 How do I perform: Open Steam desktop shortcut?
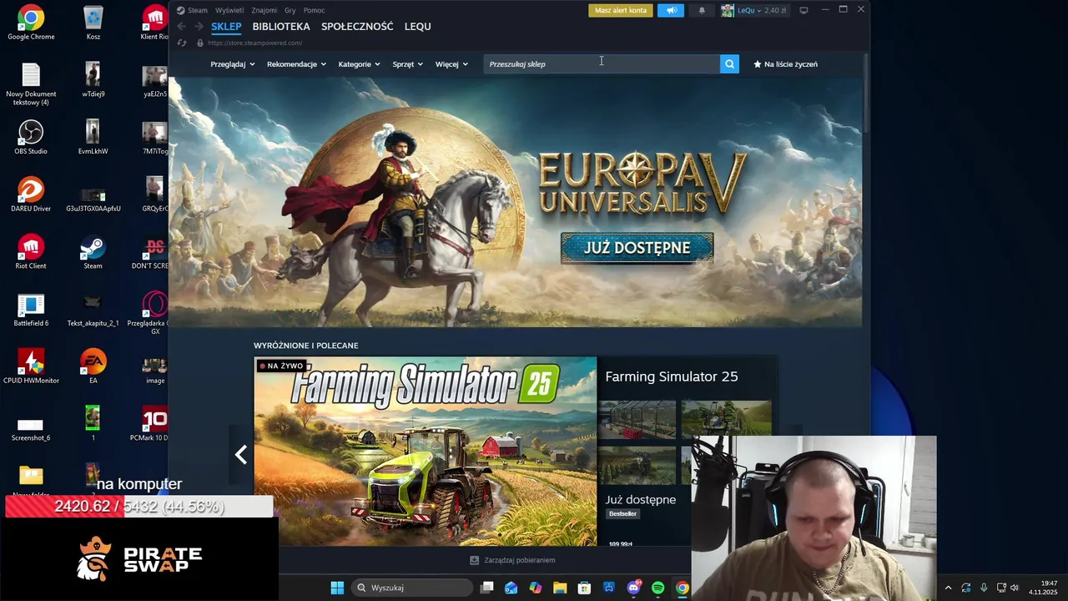point(93,251)
